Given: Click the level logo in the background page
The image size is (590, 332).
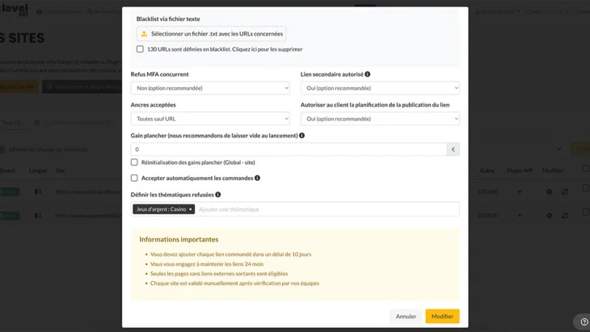Looking at the screenshot, I should [14, 9].
